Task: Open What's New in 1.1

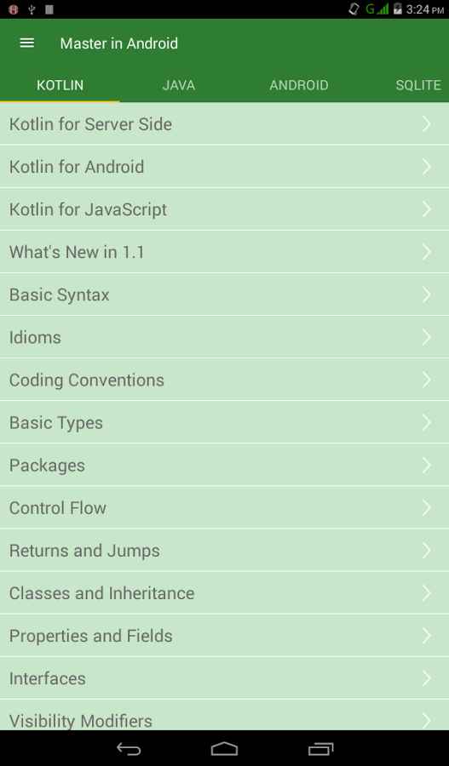Action: point(225,252)
